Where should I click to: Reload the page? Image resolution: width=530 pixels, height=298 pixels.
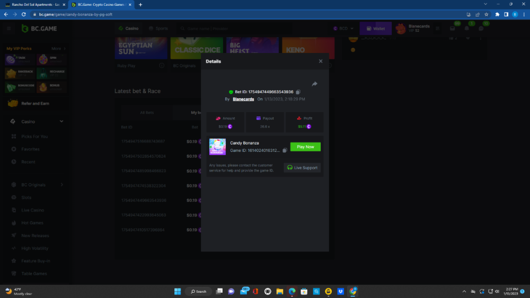pyautogui.click(x=23, y=14)
